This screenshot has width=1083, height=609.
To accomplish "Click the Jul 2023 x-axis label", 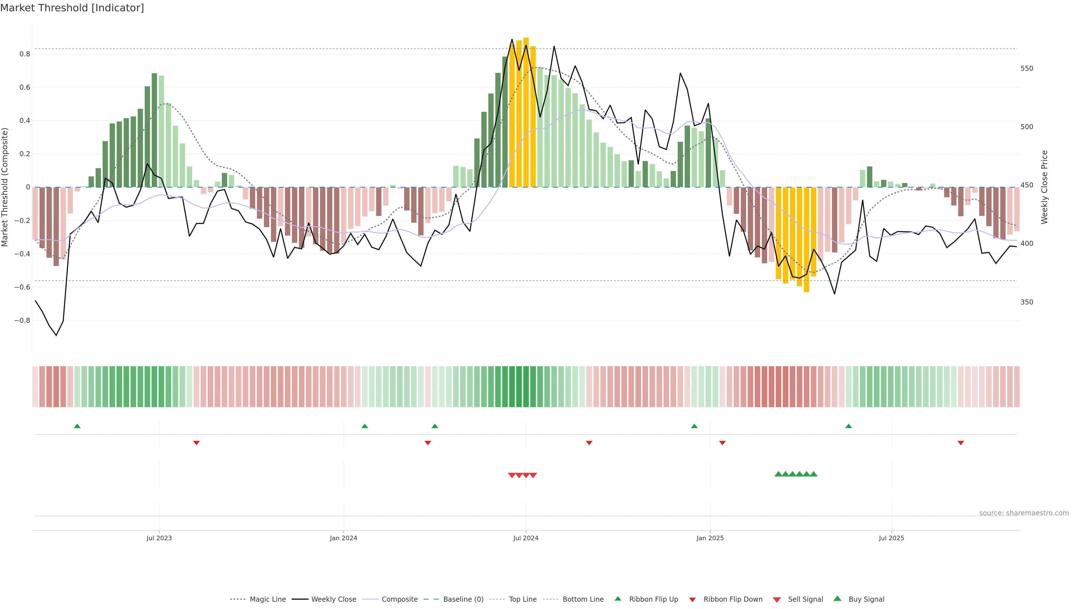I will coord(159,538).
